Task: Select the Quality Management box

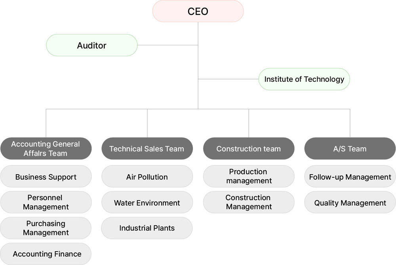Action: coord(350,203)
